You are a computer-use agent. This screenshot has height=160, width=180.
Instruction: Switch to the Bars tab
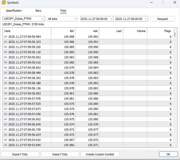pos(38,11)
